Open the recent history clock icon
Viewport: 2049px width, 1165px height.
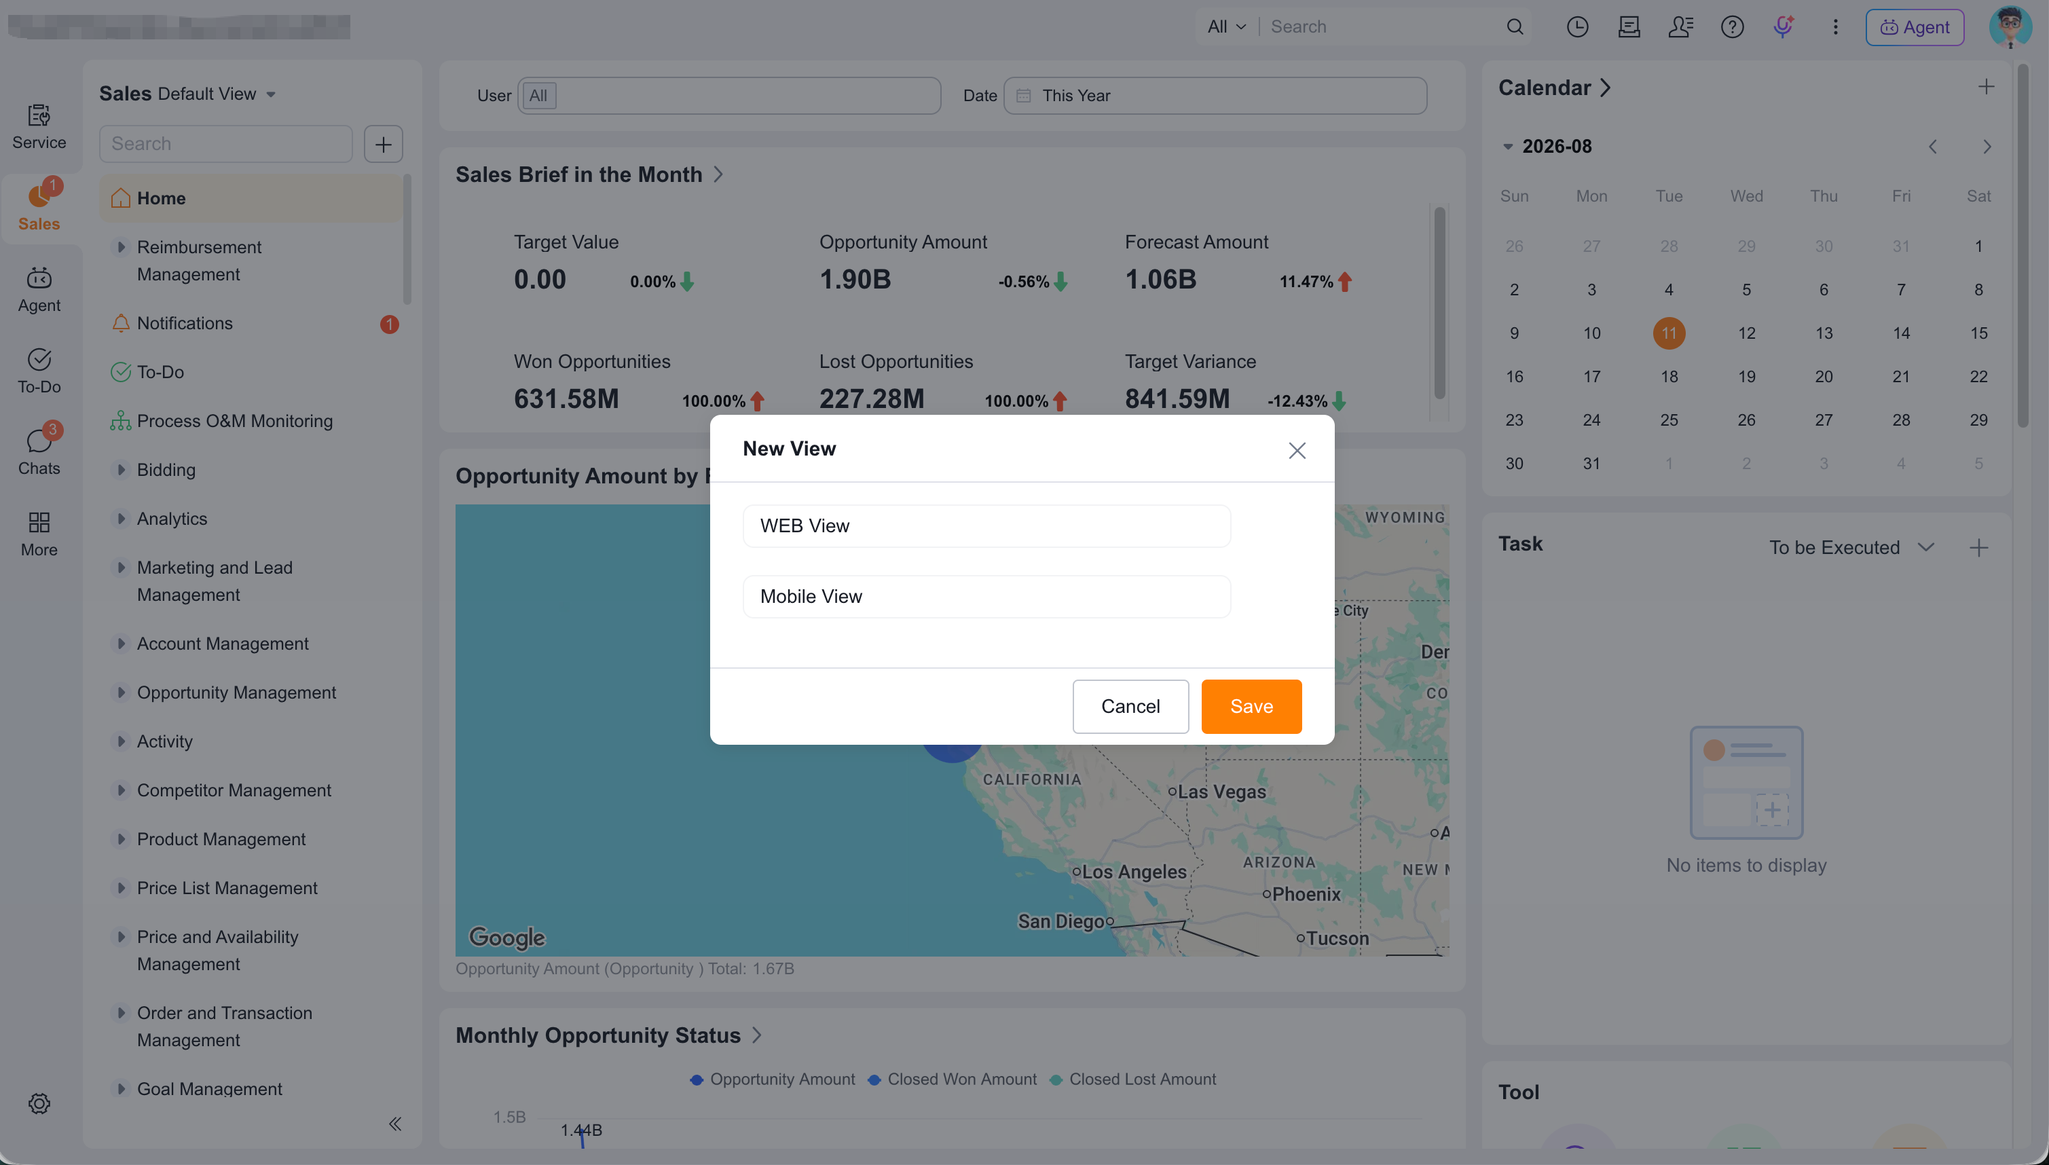1577,26
